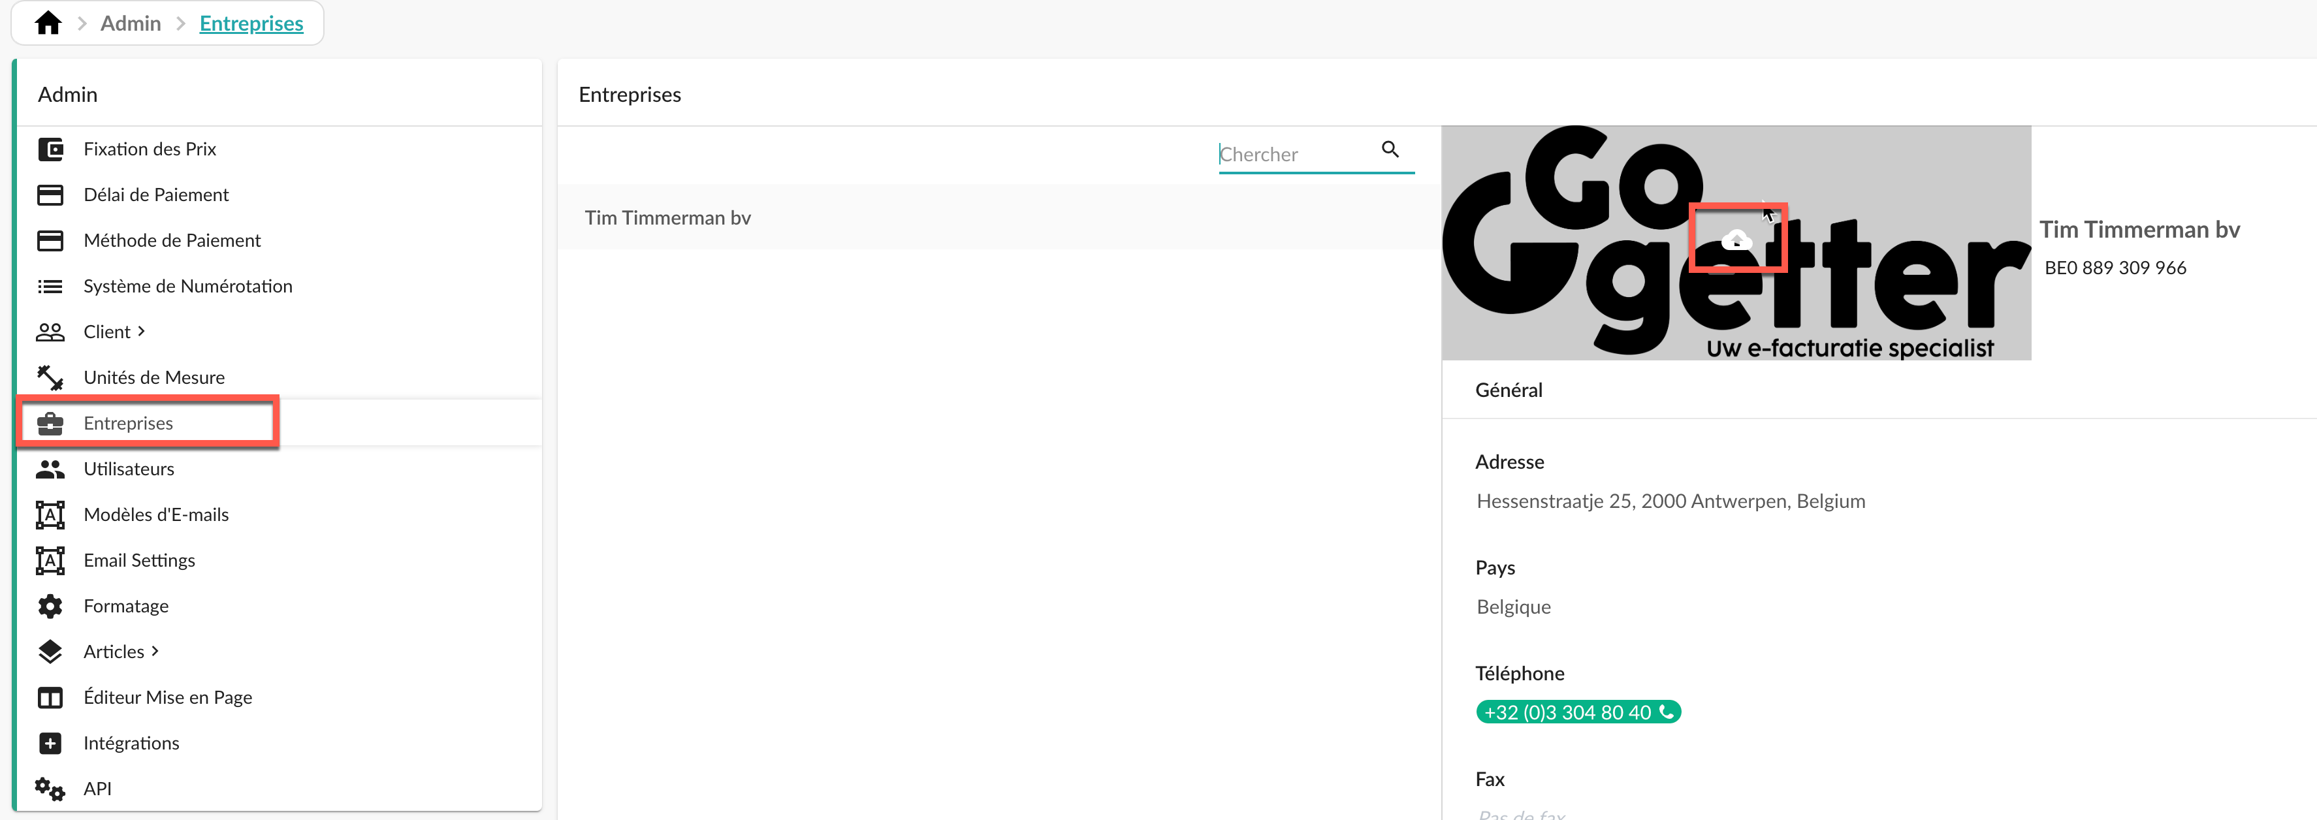Click the Go Getter company logo image
The image size is (2317, 820).
tap(1736, 243)
